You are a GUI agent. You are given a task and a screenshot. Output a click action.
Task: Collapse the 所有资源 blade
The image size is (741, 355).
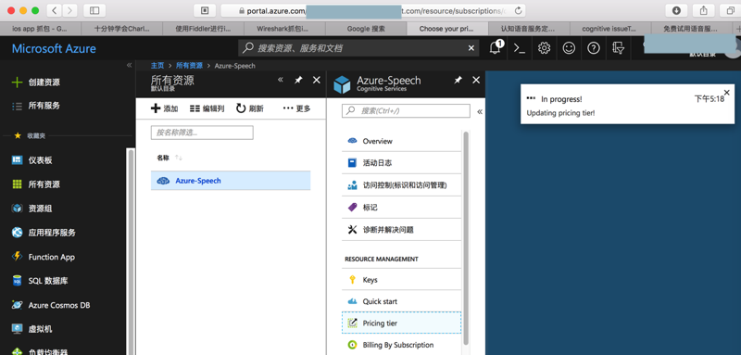click(281, 80)
